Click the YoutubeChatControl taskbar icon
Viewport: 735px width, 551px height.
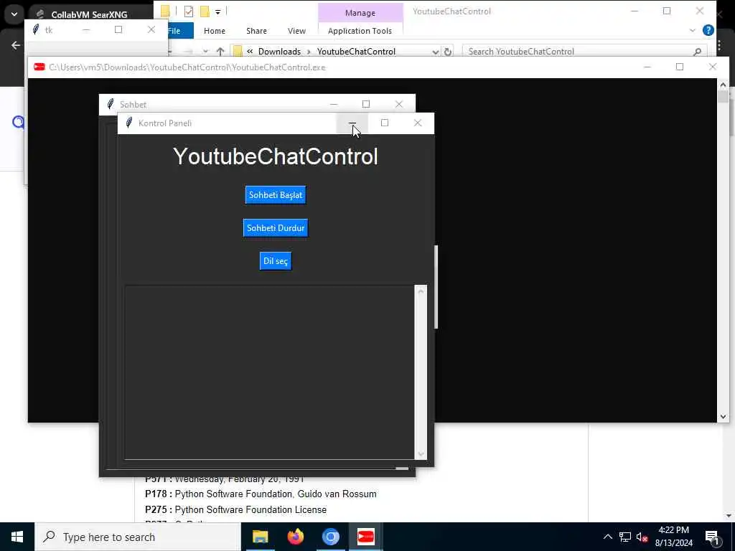coord(365,537)
